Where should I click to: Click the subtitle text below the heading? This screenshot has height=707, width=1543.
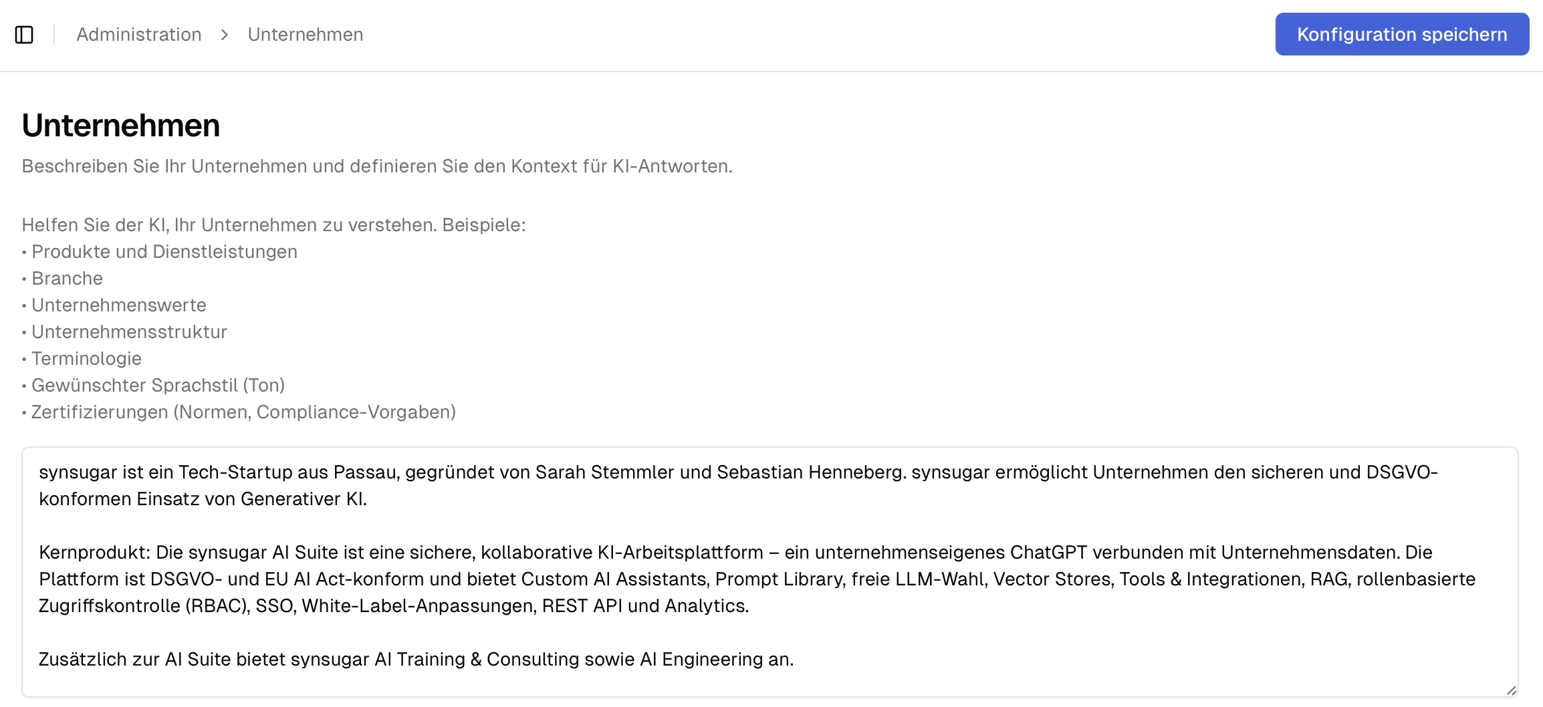377,166
